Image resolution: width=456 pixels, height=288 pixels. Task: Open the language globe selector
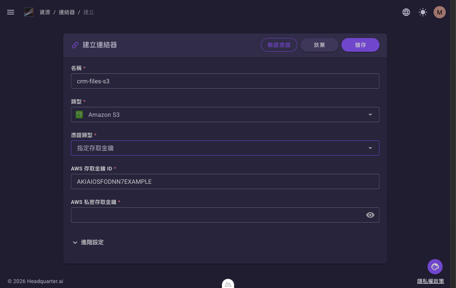pos(406,12)
